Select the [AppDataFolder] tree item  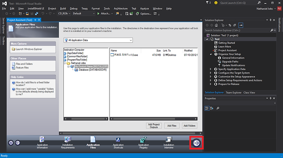point(75,53)
